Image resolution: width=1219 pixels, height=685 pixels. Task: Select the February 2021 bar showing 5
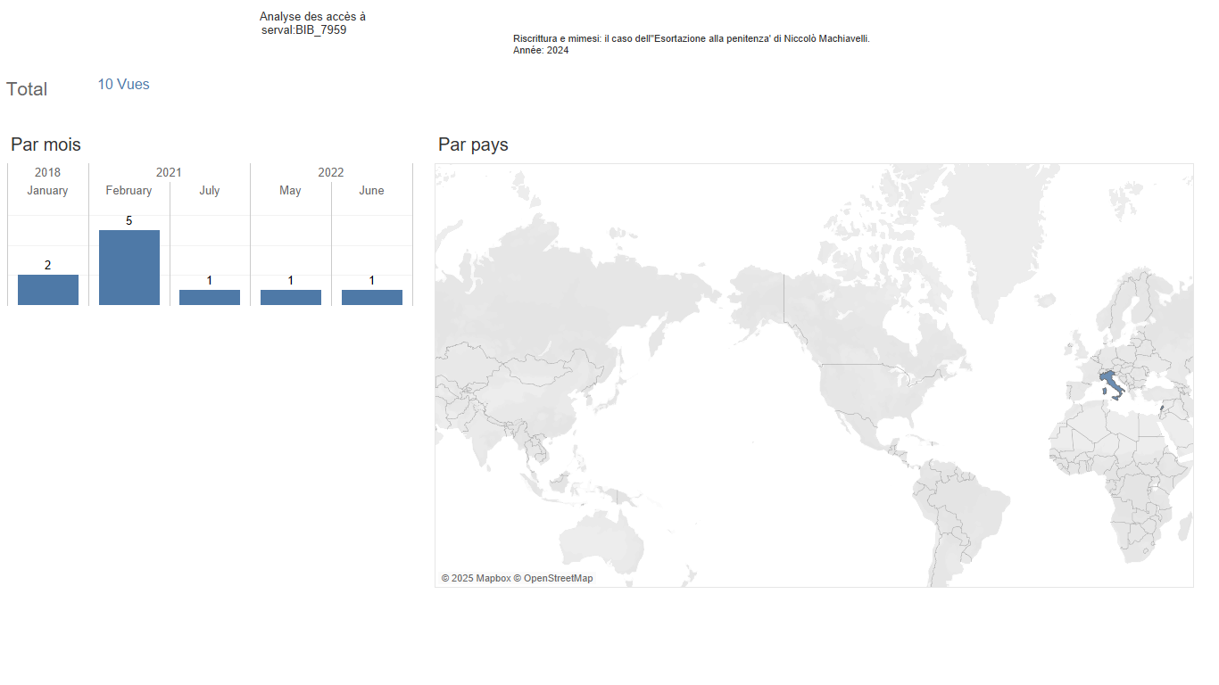pyautogui.click(x=129, y=268)
